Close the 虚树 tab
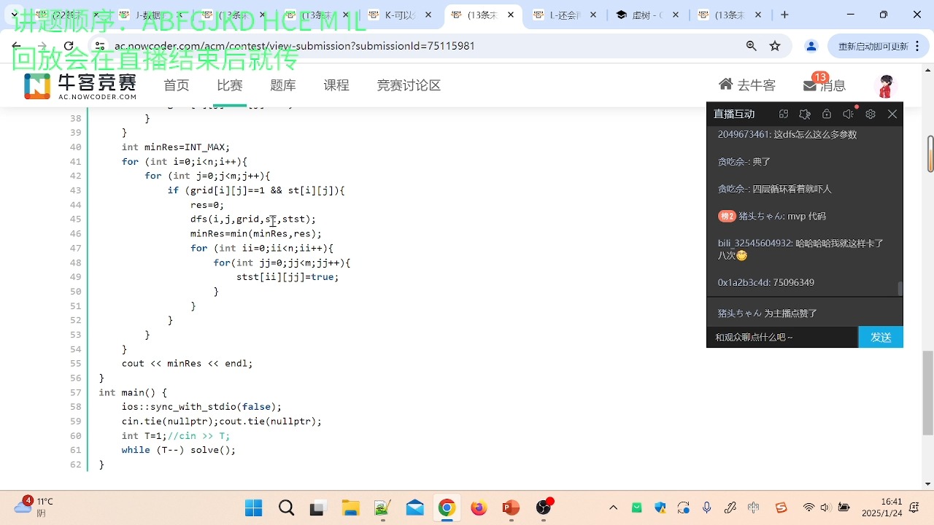The image size is (934, 525). (x=676, y=15)
